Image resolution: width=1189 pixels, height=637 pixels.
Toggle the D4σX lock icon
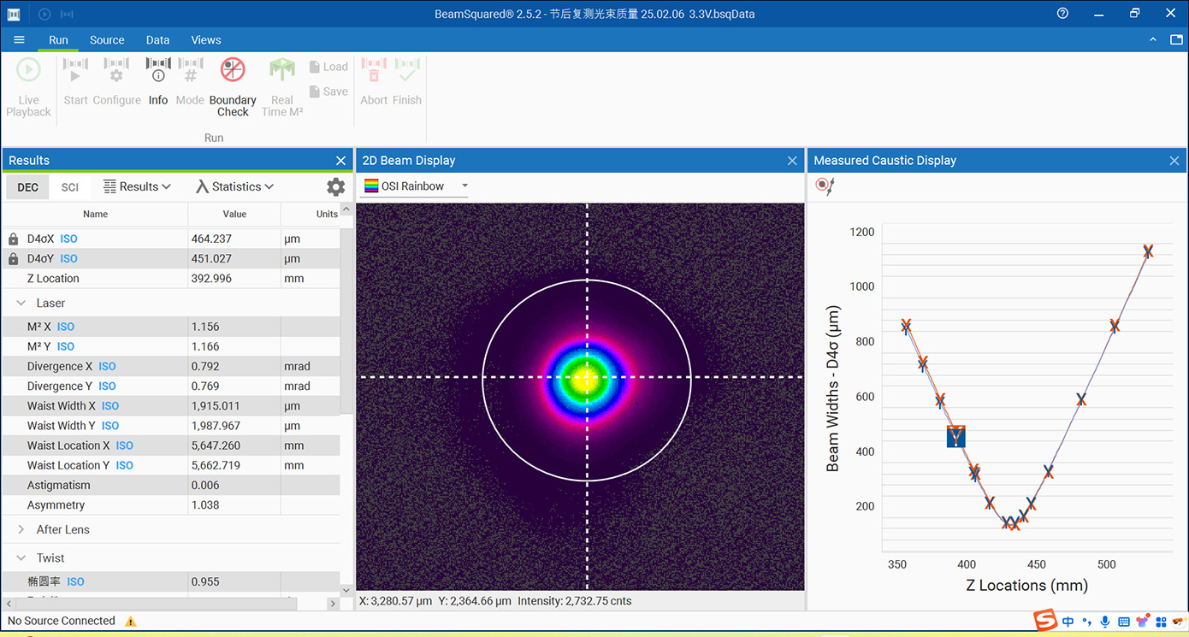14,239
